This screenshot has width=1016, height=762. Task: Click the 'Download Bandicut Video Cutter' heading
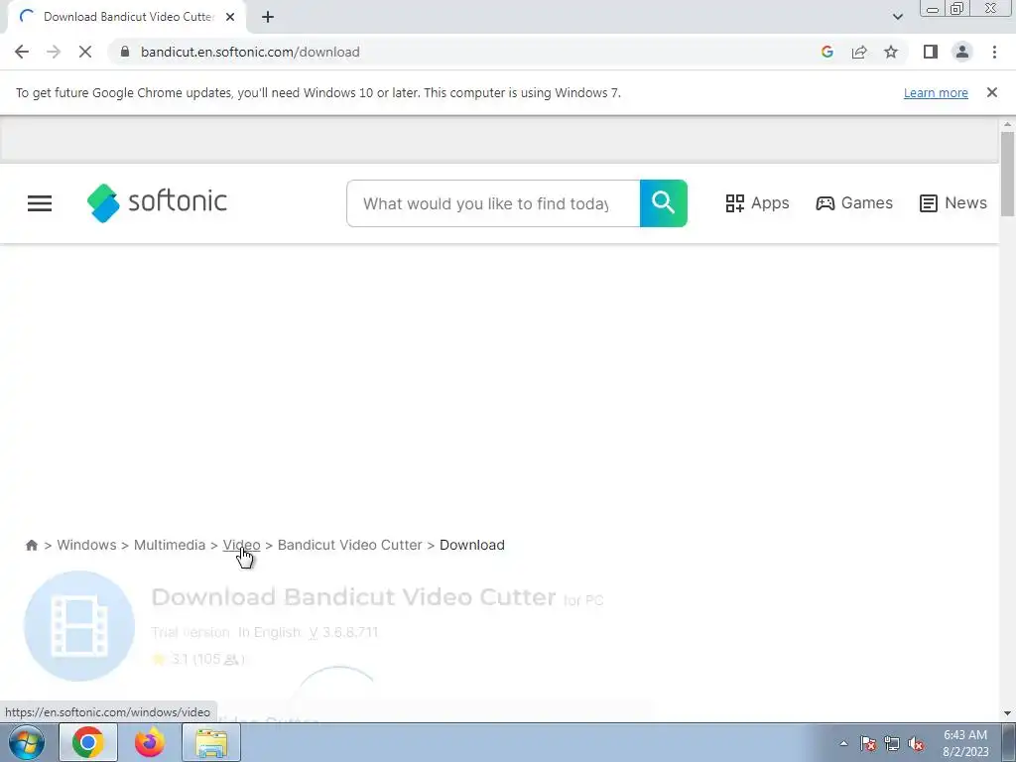click(353, 596)
